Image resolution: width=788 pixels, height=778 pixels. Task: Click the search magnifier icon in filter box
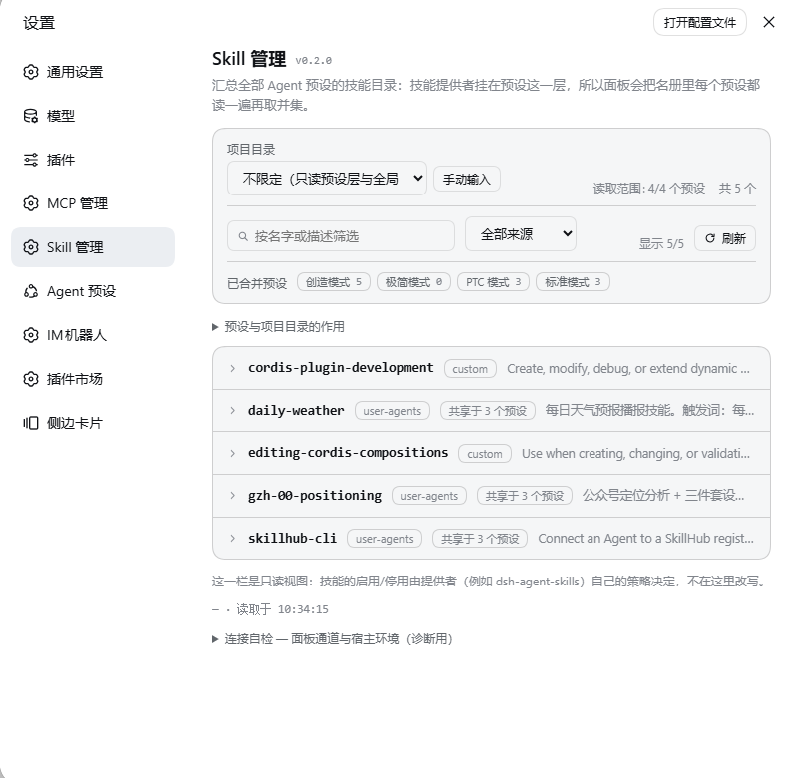tap(243, 236)
